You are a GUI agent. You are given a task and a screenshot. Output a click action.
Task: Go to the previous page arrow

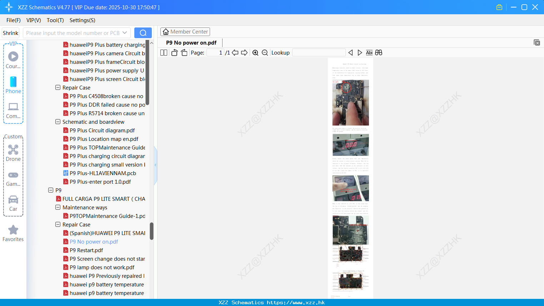coord(235,53)
